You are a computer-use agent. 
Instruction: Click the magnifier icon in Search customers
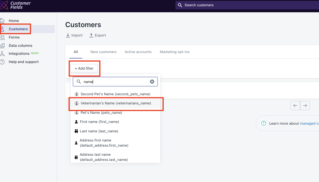click(180, 5)
